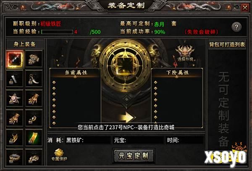Select the golden bracelet slot beside helmet

[34, 98]
